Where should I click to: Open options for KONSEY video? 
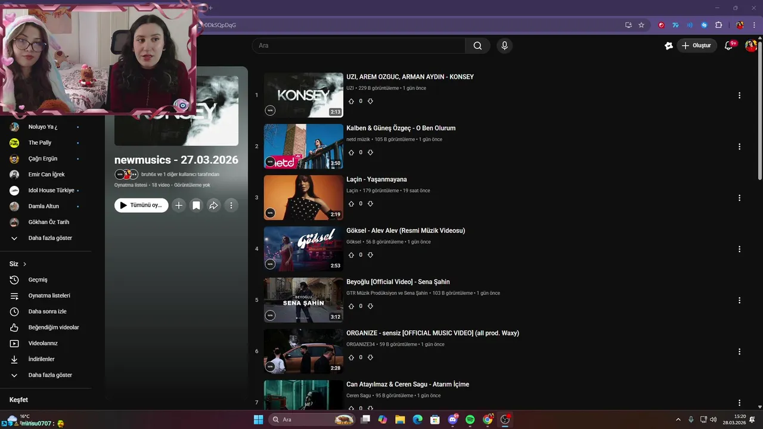(739, 95)
